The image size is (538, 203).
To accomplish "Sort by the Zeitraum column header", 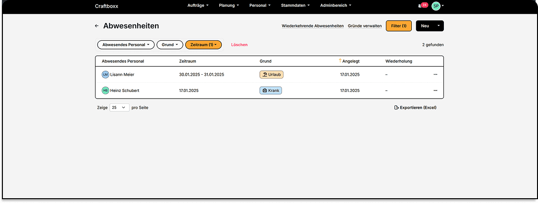I will coord(188,61).
